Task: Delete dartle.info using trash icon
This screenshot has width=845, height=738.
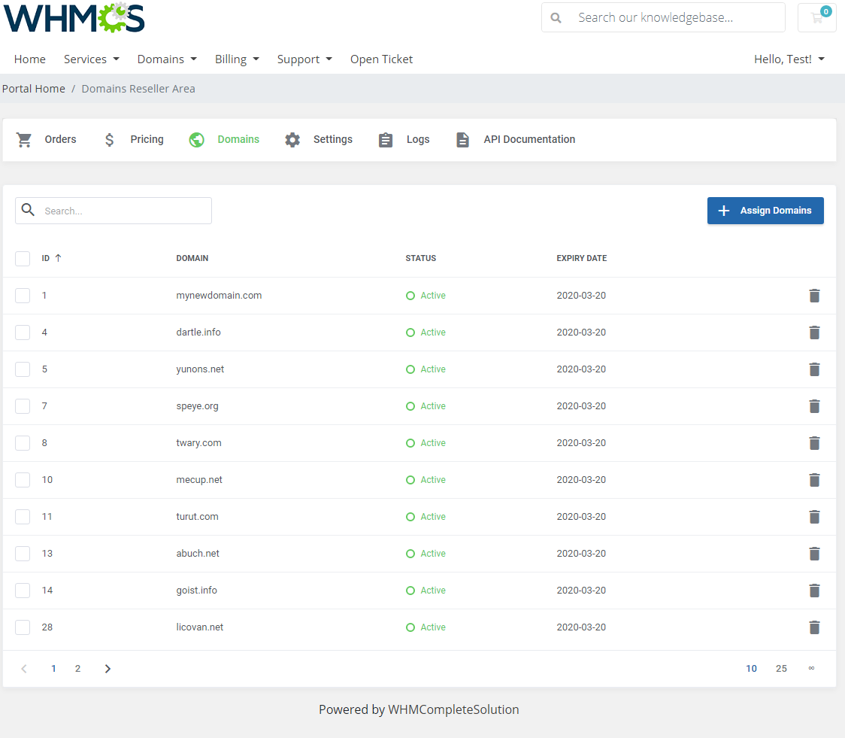Action: 814,333
